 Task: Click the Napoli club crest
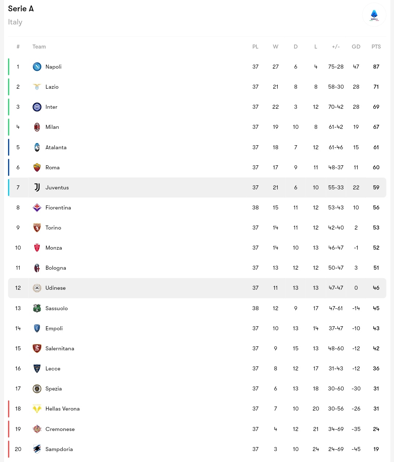pos(37,66)
